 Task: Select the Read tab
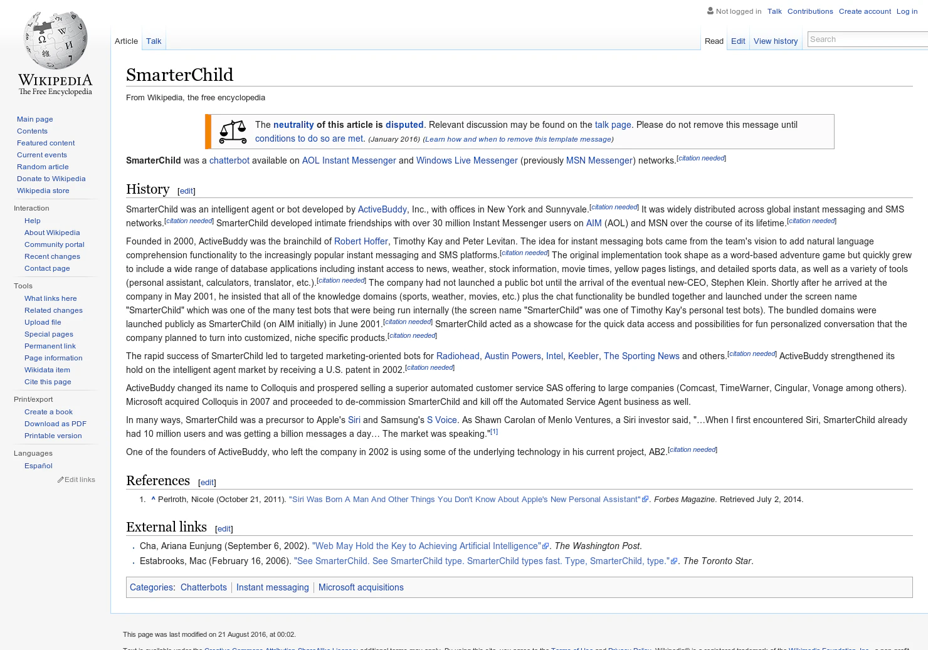pyautogui.click(x=714, y=41)
